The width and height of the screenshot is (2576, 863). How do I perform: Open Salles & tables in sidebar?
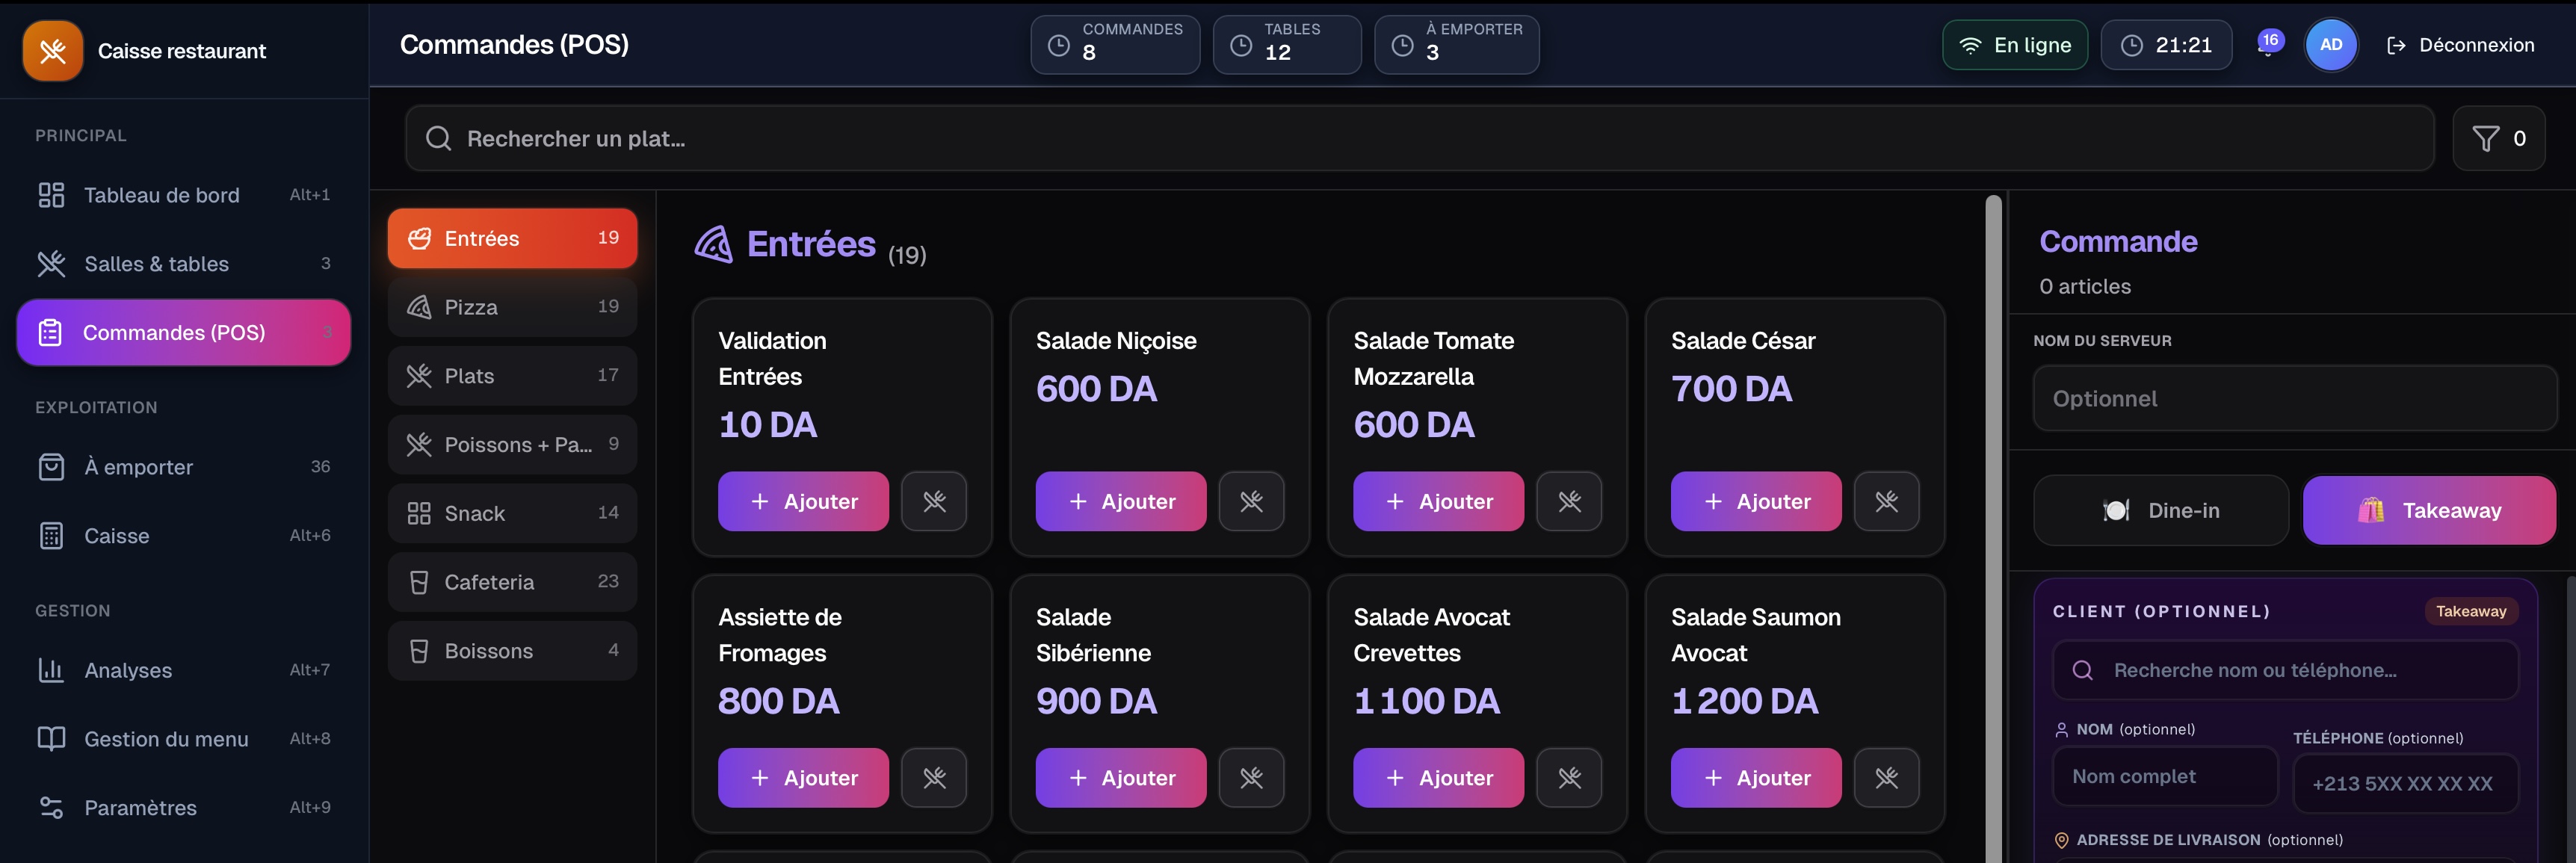click(184, 264)
